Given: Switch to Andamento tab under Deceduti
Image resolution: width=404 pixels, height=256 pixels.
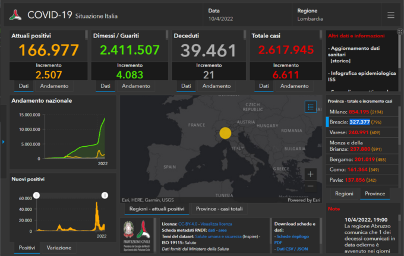Looking at the screenshot, I should coord(217,86).
